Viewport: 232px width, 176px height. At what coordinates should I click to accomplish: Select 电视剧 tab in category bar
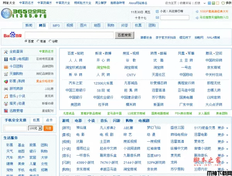[x=144, y=121]
